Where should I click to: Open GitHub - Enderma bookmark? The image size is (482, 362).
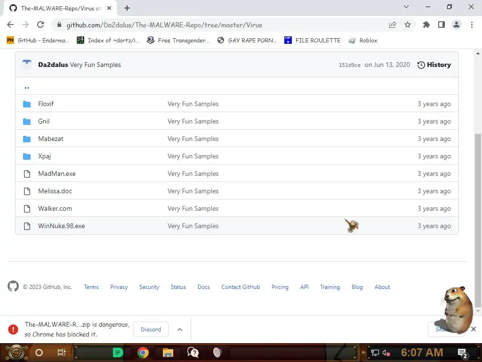click(38, 41)
